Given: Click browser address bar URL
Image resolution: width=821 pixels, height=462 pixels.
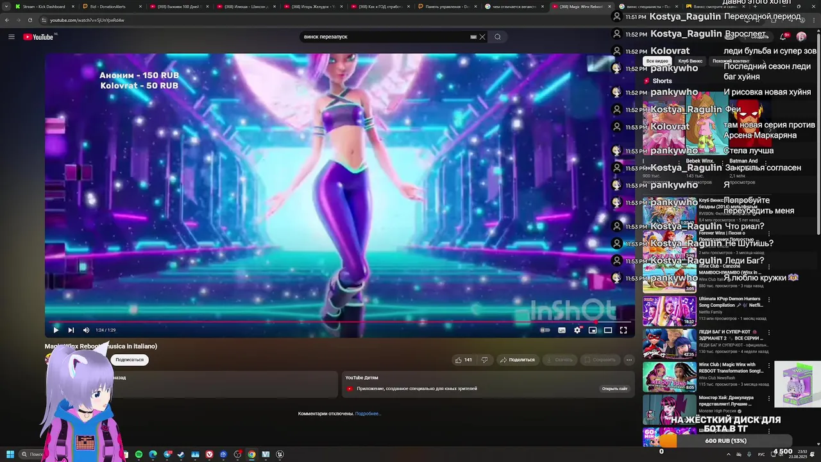Looking at the screenshot, I should click(87, 20).
